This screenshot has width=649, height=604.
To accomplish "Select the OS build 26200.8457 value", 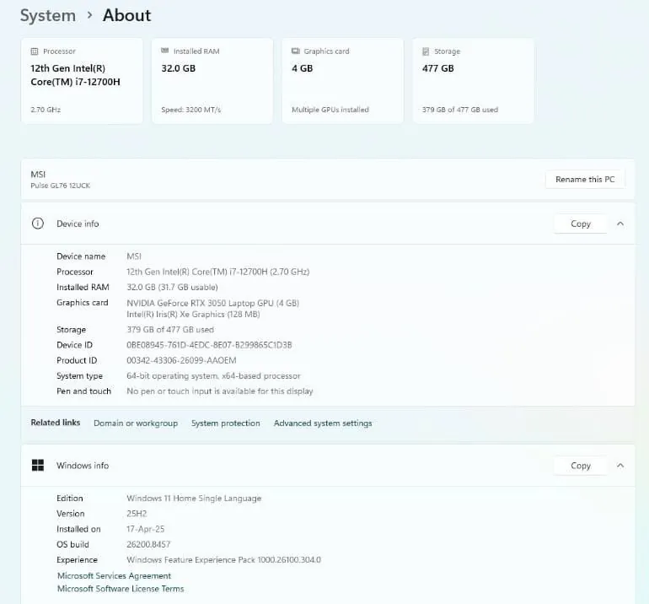I will 148,544.
